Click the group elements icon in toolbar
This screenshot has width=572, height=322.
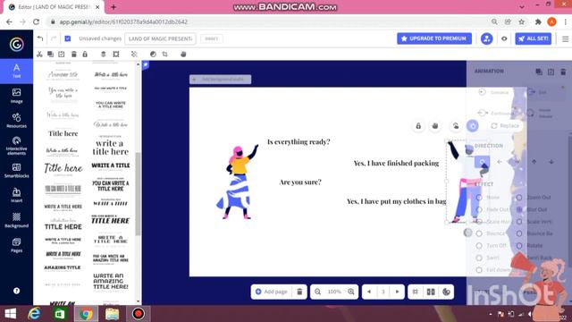[116, 54]
